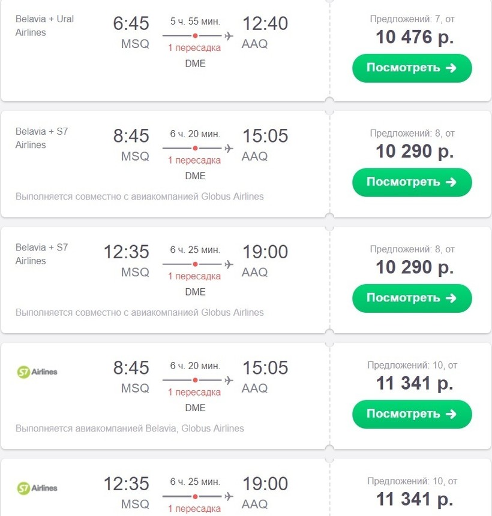Click departure time 6:45 MSQ
The height and width of the screenshot is (516, 492).
point(131,24)
